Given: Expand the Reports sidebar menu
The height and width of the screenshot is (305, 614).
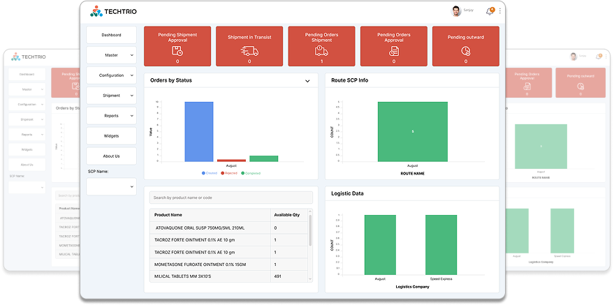Looking at the screenshot, I should [x=111, y=116].
